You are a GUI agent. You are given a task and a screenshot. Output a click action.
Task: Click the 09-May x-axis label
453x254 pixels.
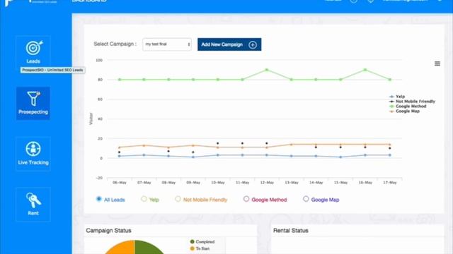pos(193,183)
